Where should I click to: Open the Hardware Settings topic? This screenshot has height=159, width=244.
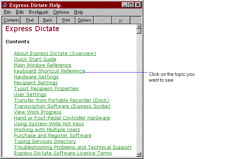[x=36, y=77]
